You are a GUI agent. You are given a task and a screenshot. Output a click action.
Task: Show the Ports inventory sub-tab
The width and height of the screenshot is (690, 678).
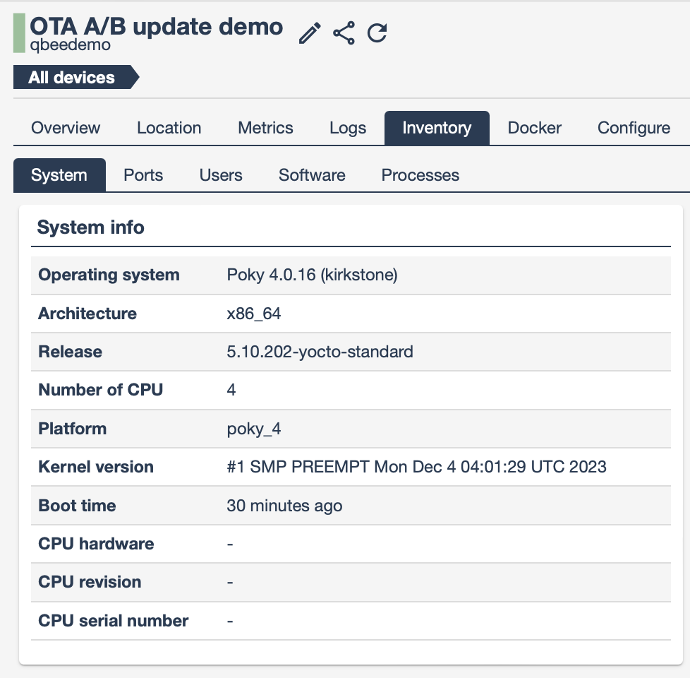click(x=143, y=175)
